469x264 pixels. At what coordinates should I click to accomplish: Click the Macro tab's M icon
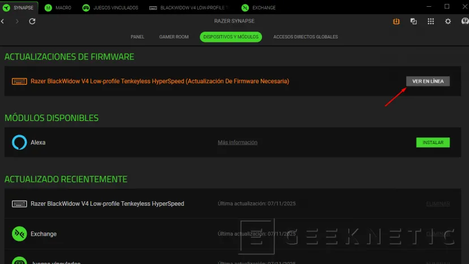point(48,8)
